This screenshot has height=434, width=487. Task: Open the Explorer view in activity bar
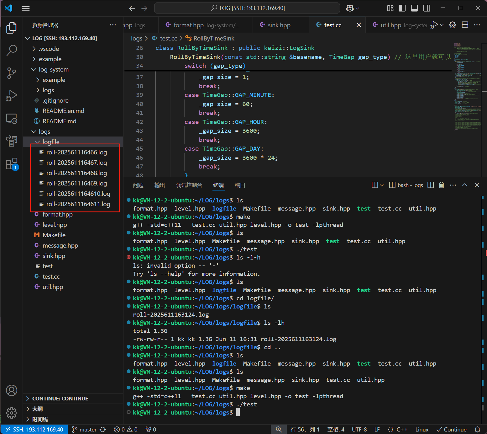(11, 28)
